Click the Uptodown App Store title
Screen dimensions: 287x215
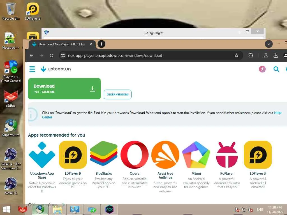pyautogui.click(x=42, y=175)
